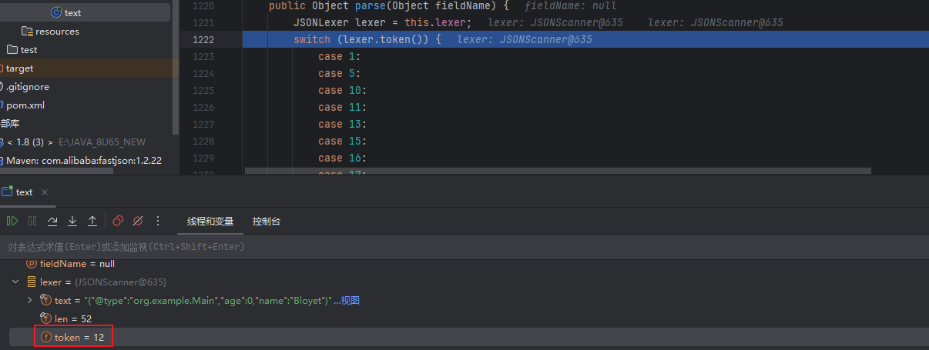Close the text debug session tab
Screen dimensions: 929x350
(45, 192)
